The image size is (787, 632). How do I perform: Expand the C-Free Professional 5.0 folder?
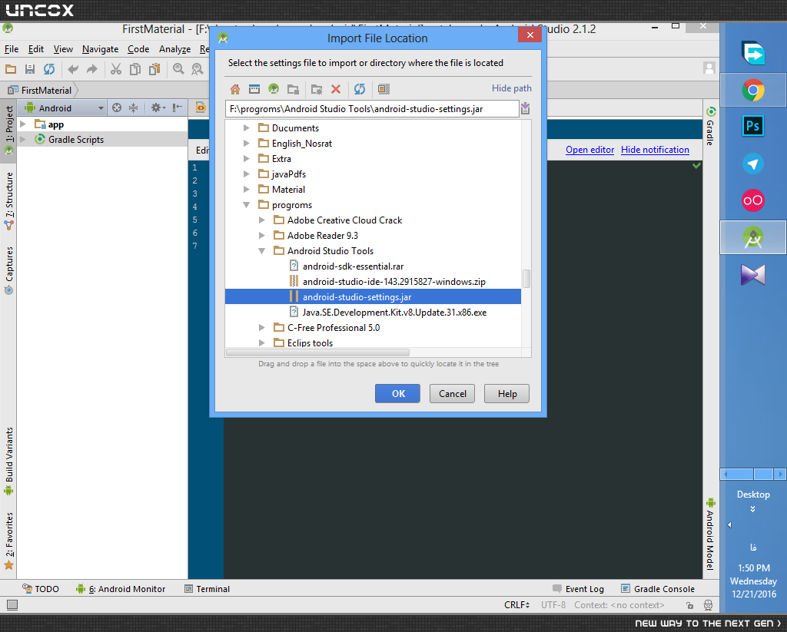coord(261,328)
